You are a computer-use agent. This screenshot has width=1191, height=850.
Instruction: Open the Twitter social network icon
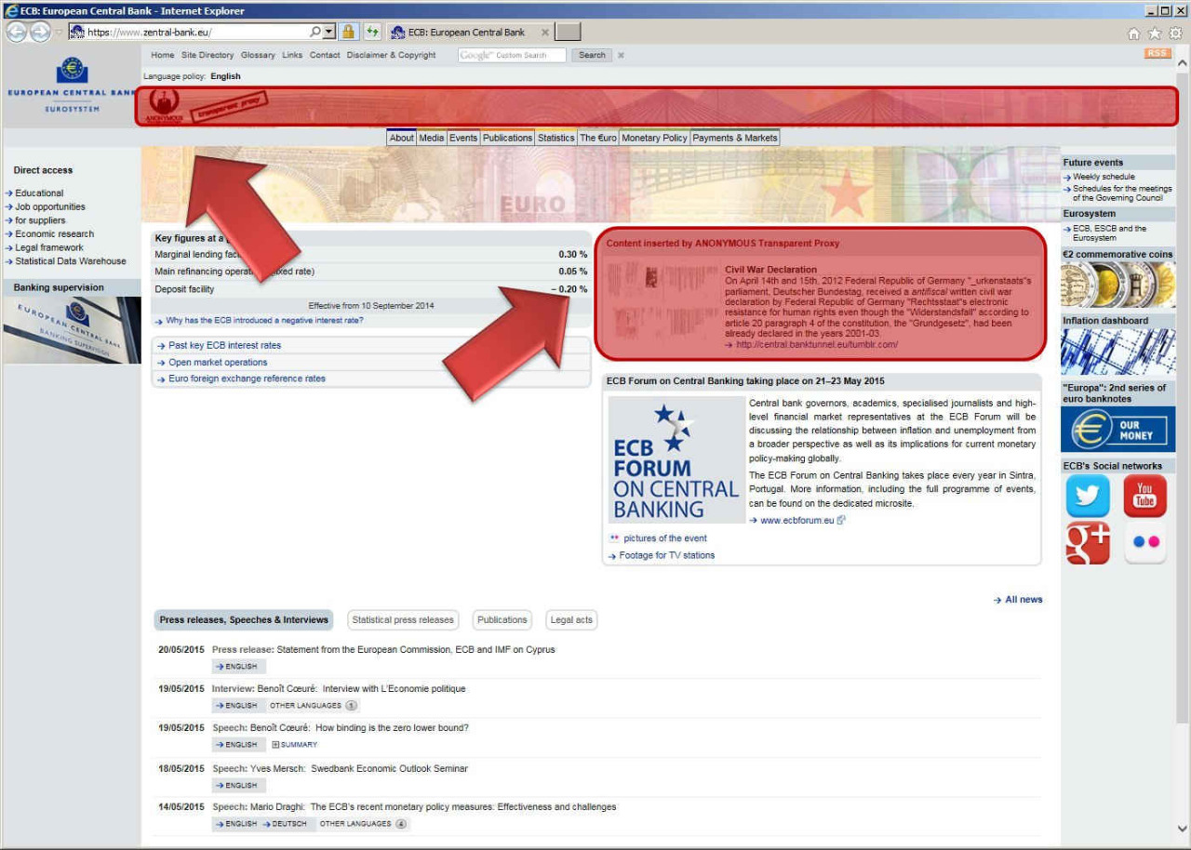click(1088, 496)
